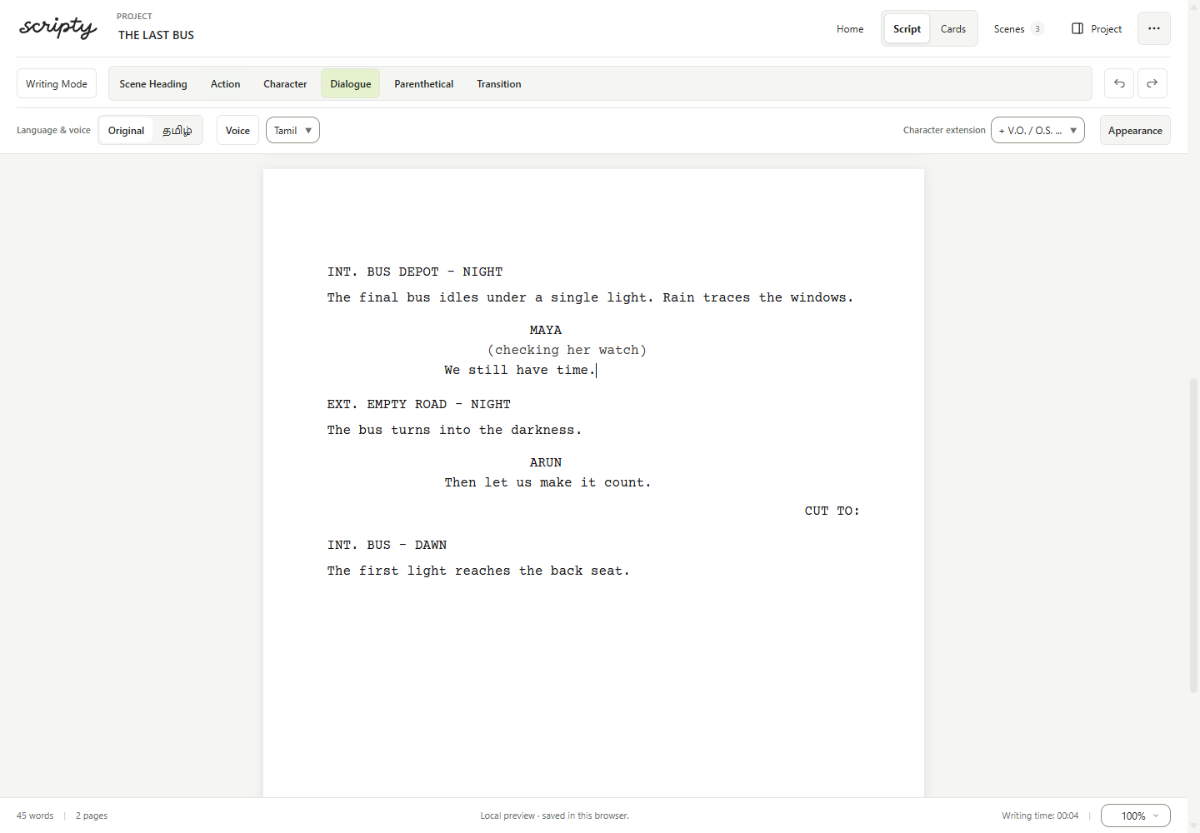This screenshot has width=1200, height=833.
Task: Click the (checking her watch) parenthetical
Action: pyautogui.click(x=567, y=350)
